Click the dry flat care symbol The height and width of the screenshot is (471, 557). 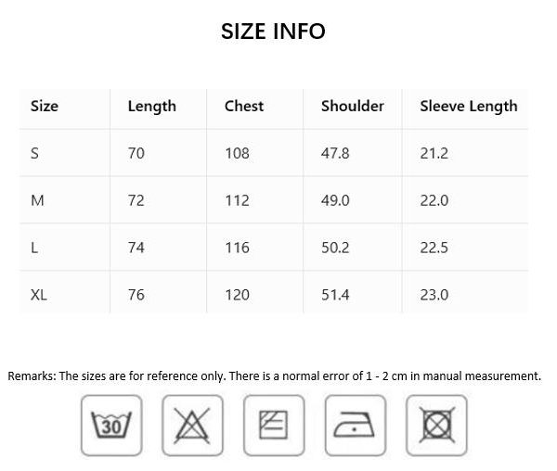pos(274,426)
